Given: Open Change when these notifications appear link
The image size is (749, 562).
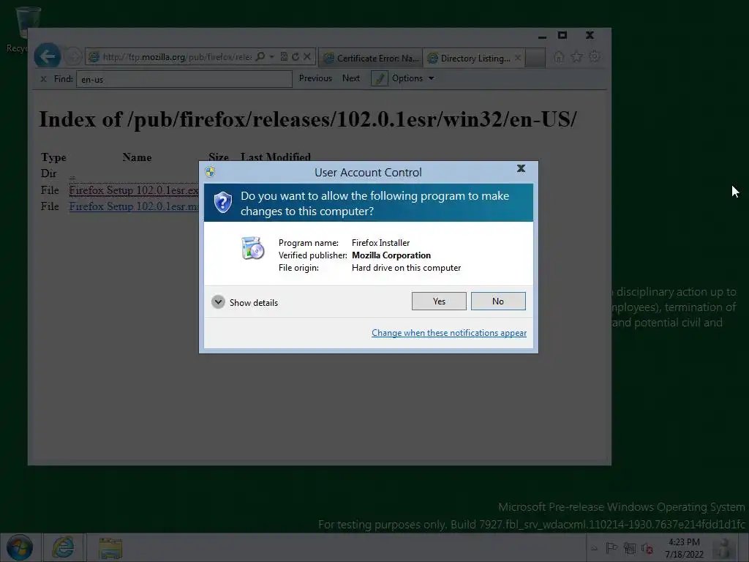Looking at the screenshot, I should [449, 333].
